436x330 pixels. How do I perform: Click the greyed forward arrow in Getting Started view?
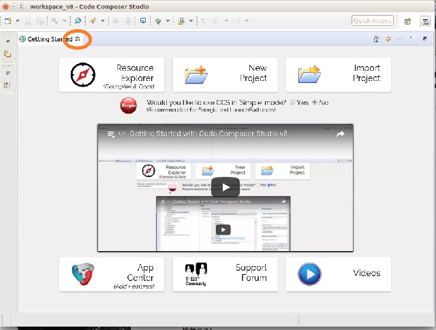[x=400, y=39]
